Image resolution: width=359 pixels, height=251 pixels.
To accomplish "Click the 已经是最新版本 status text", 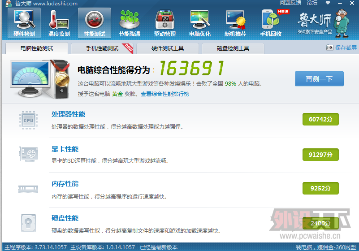I will (159, 247).
